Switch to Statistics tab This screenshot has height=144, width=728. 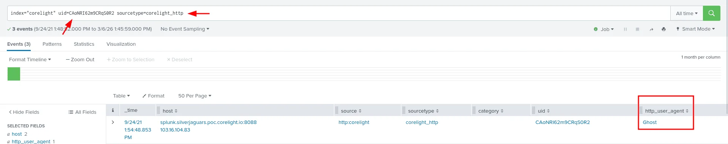click(84, 44)
